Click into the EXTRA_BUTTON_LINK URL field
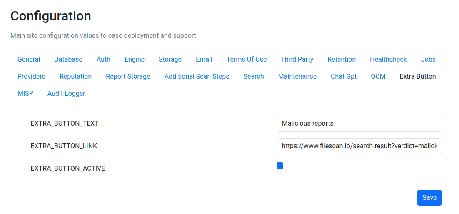 [x=359, y=146]
